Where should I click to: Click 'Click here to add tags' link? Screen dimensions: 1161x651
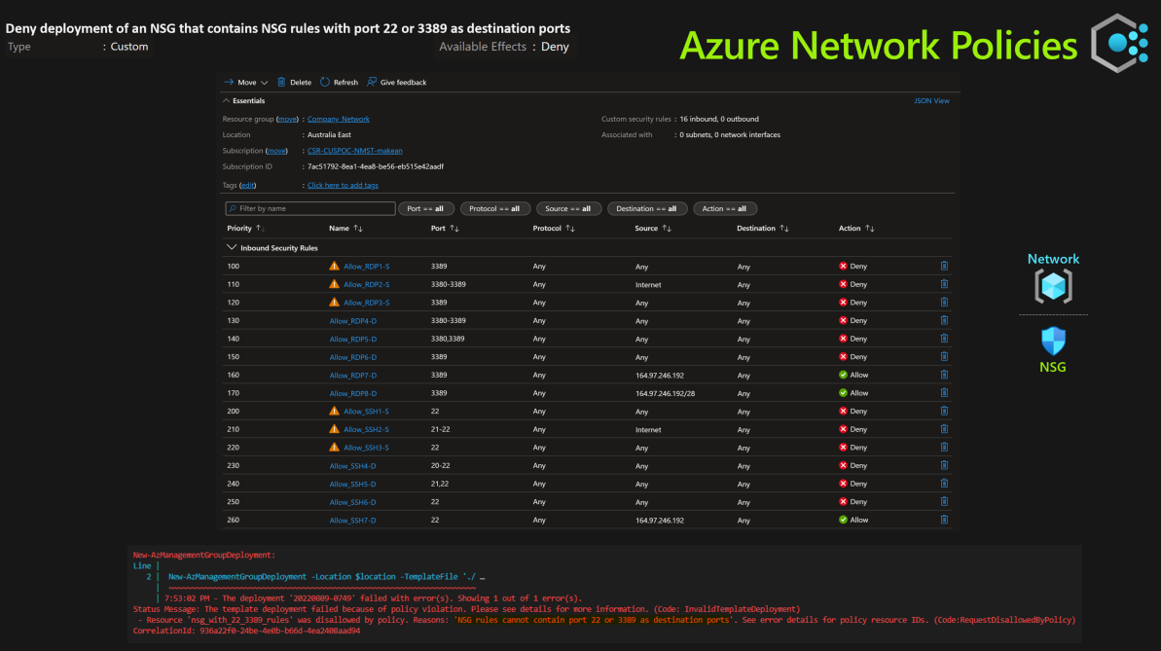[x=343, y=185]
